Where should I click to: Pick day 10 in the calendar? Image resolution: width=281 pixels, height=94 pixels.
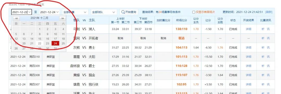point(55,34)
